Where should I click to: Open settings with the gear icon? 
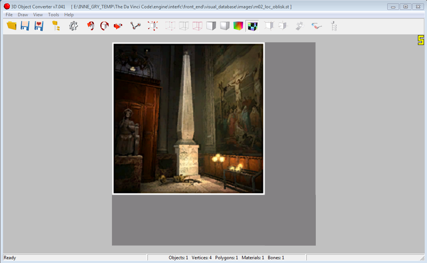[x=73, y=26]
